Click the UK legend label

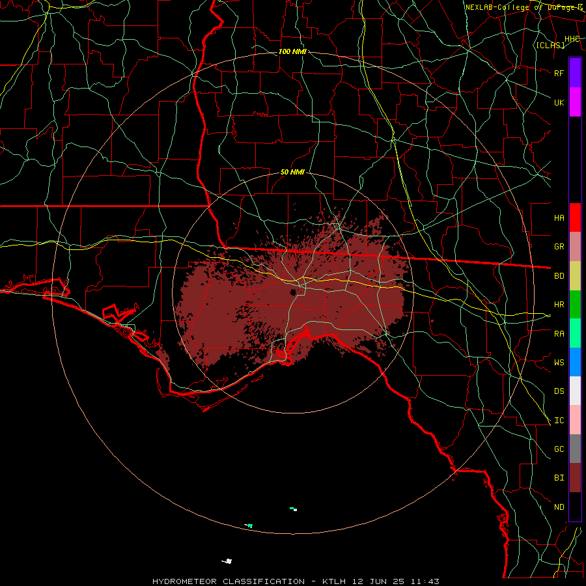tap(559, 102)
